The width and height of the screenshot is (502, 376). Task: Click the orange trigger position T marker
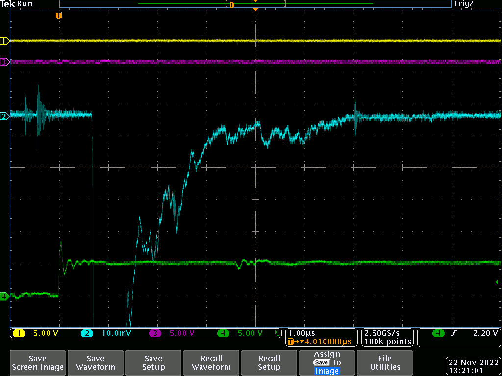pyautogui.click(x=59, y=16)
